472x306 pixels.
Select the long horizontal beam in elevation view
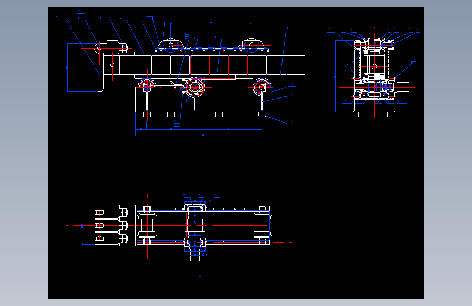[220, 65]
